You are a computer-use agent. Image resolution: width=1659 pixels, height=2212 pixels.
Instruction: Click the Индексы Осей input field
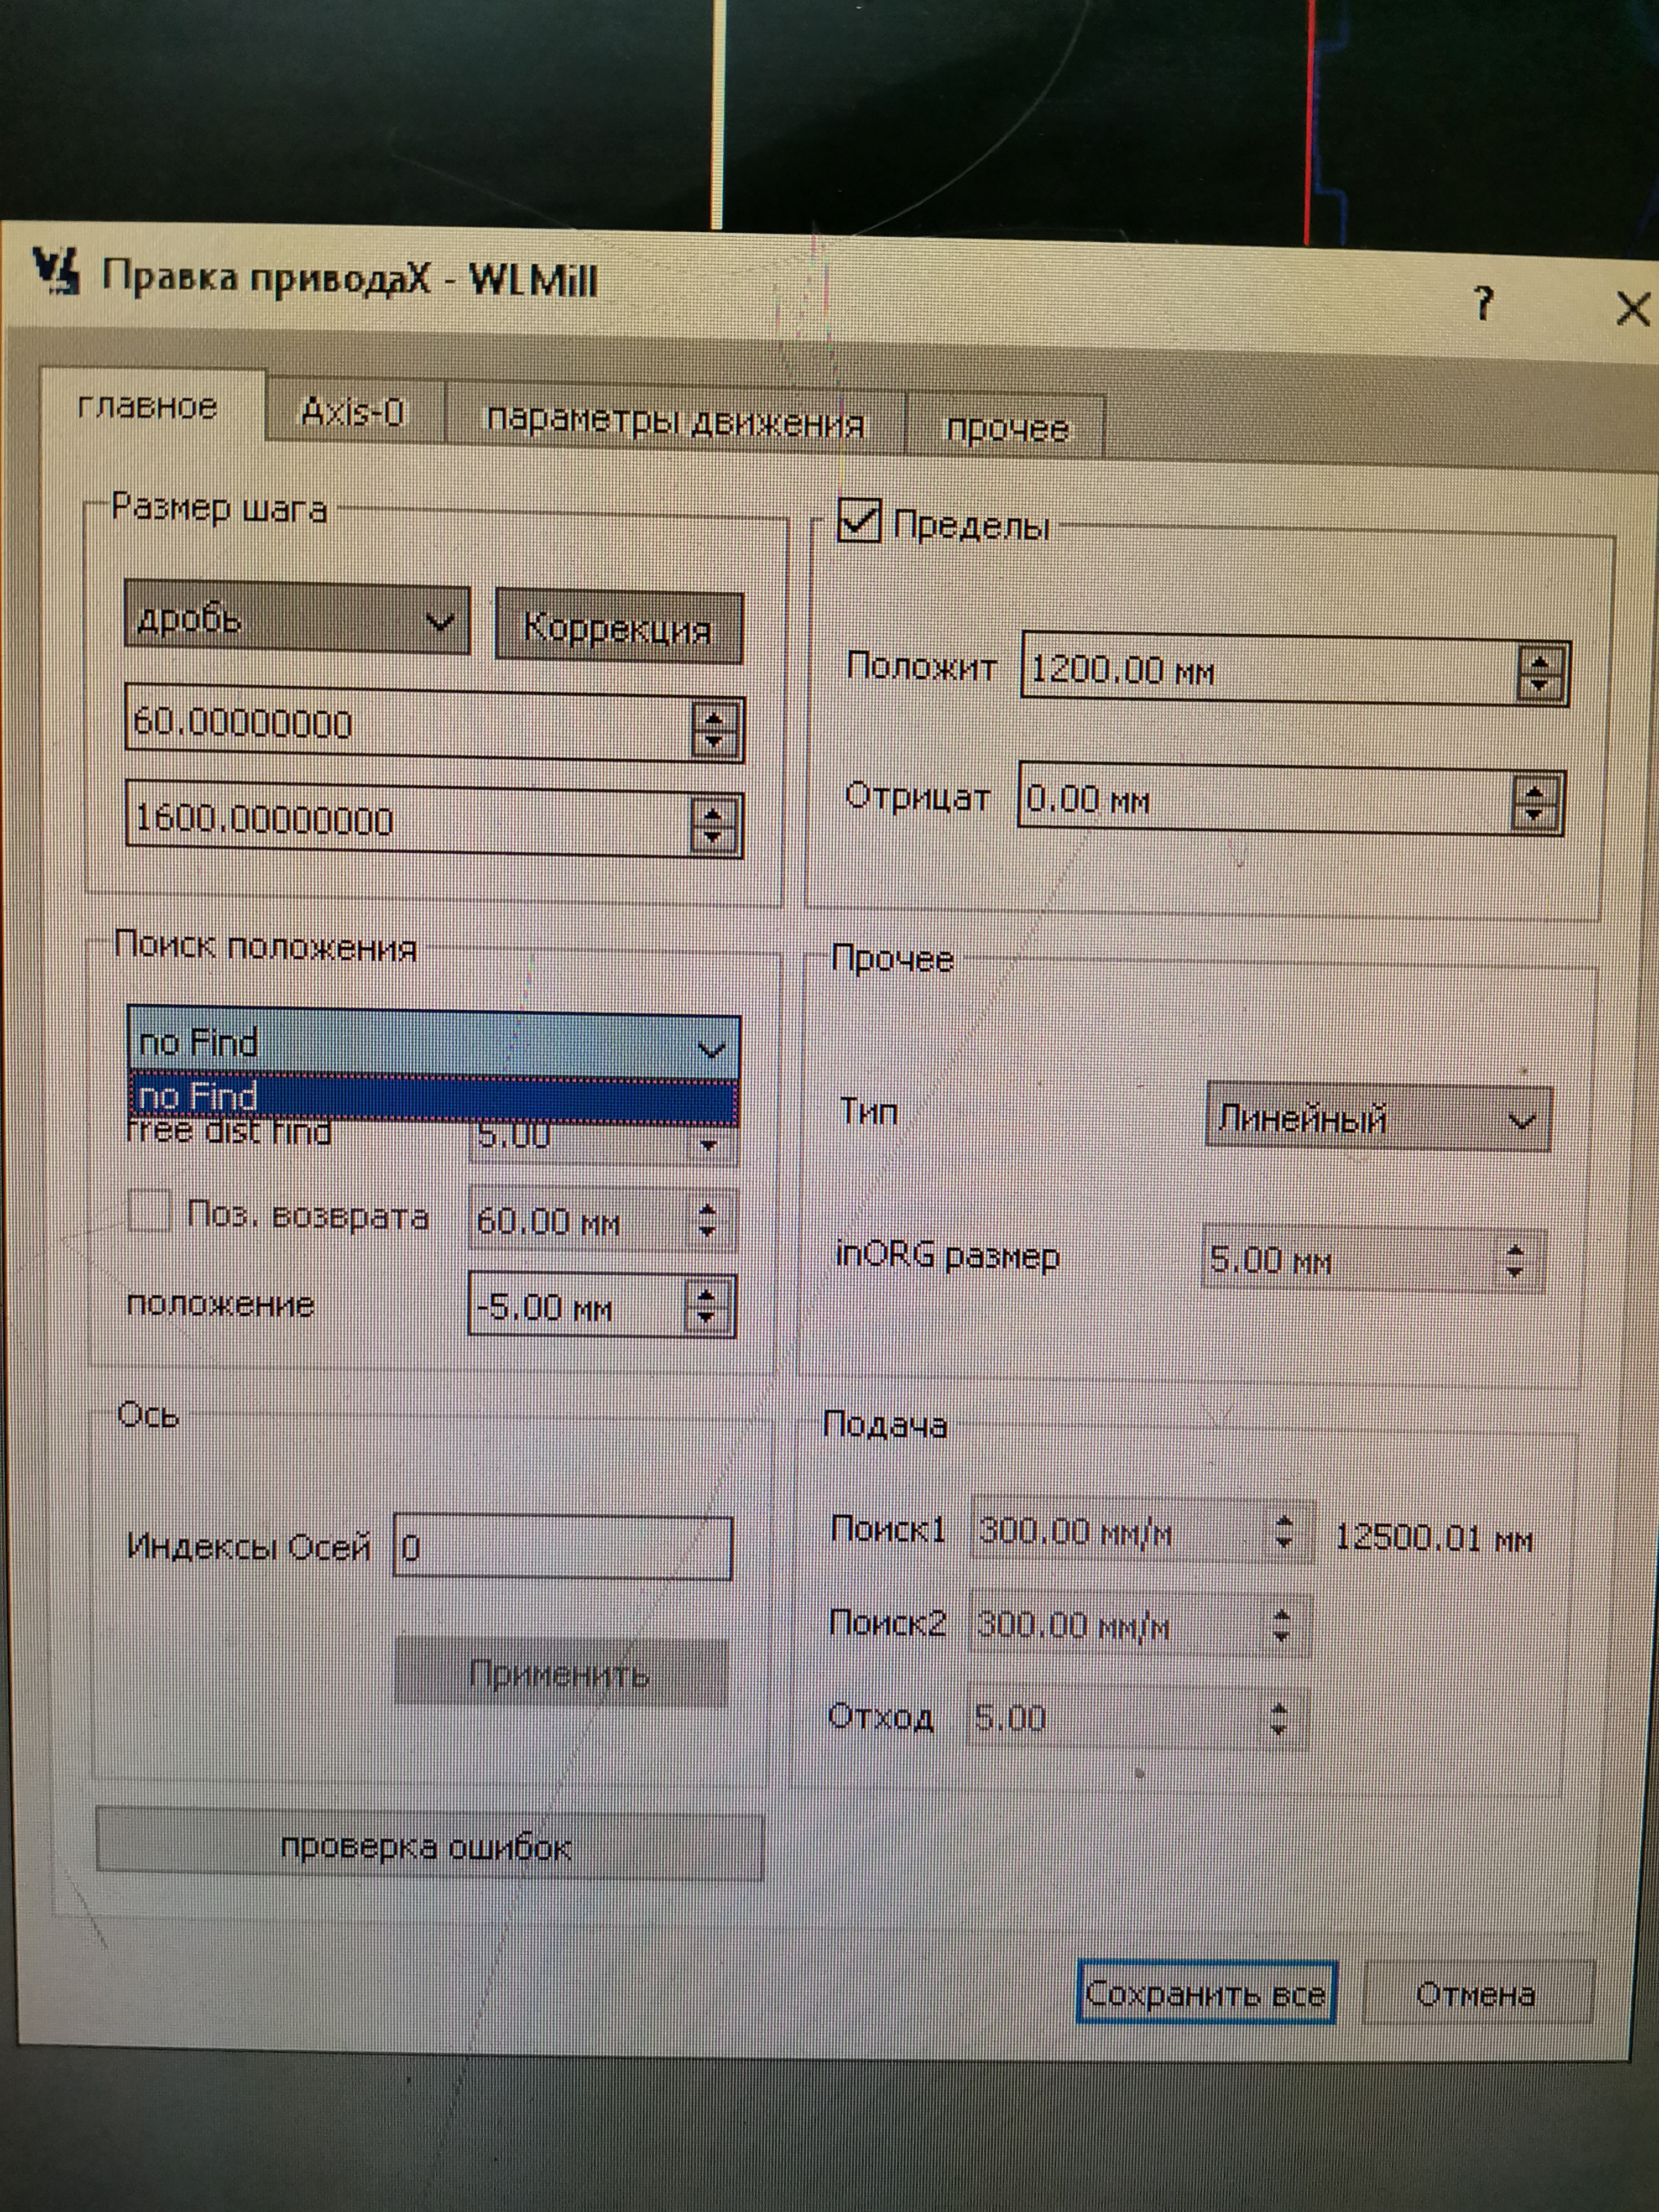(562, 1548)
